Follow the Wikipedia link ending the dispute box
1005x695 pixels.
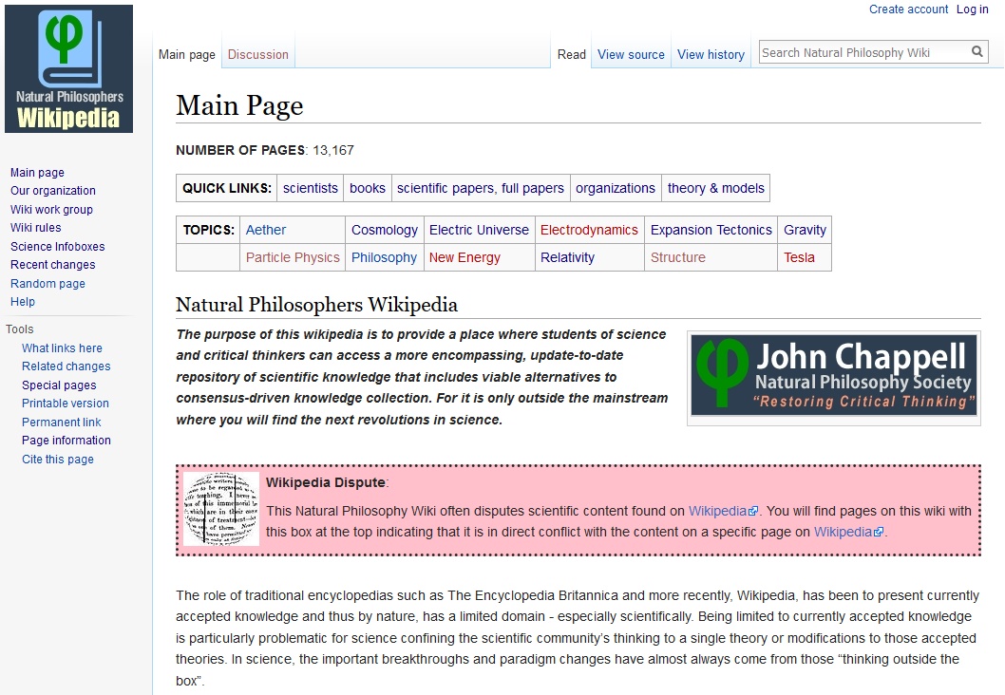(x=848, y=533)
